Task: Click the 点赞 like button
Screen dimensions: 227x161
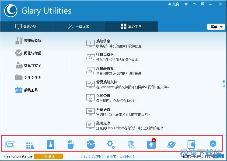Action: coord(173,4)
